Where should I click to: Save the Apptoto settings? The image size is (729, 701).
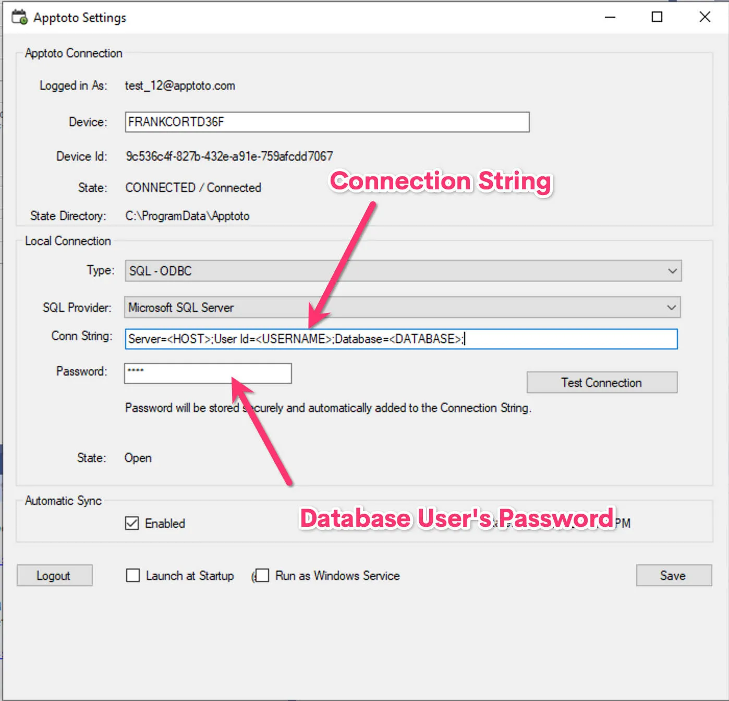tap(674, 575)
